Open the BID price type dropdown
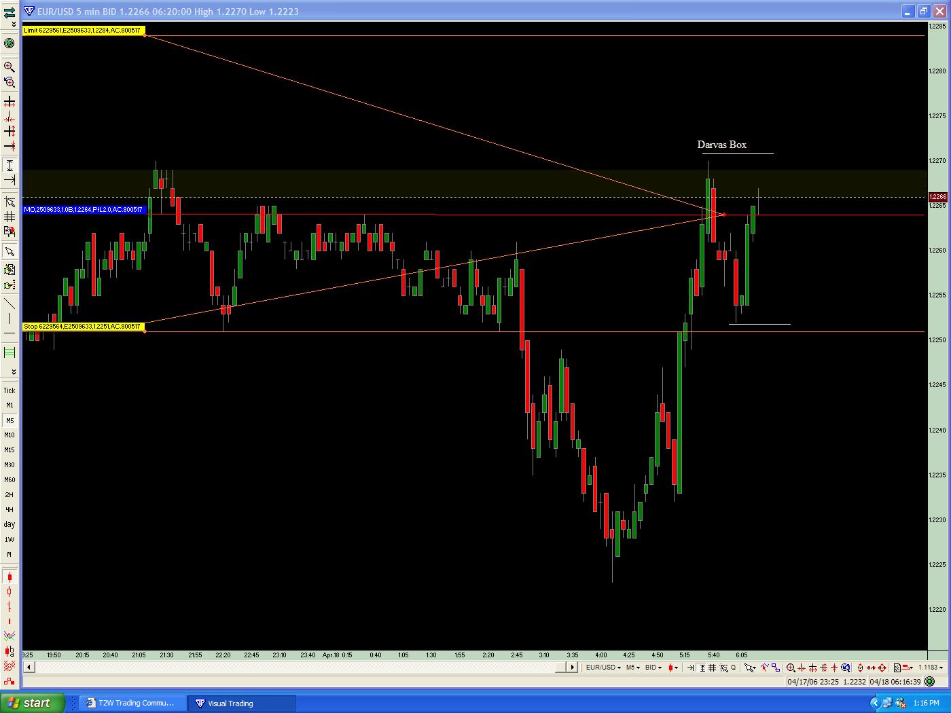951x713 pixels. point(653,668)
